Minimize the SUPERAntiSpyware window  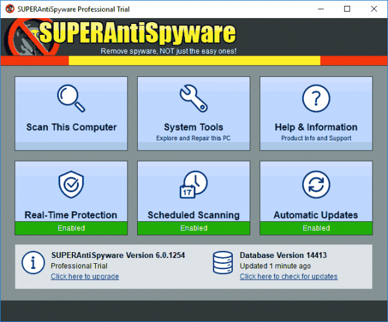tap(321, 9)
